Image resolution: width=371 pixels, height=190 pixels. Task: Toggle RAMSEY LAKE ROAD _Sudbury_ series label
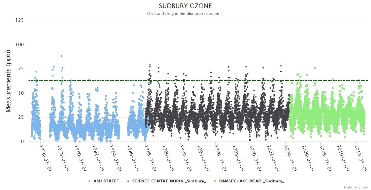[251, 181]
